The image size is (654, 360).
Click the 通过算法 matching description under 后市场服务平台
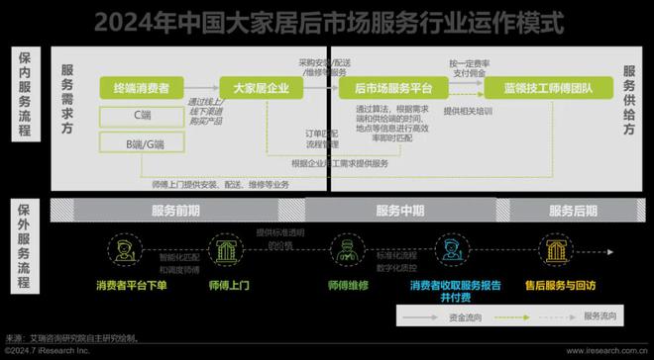(x=392, y=124)
